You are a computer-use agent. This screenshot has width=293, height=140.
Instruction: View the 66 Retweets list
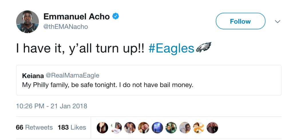click(34, 127)
